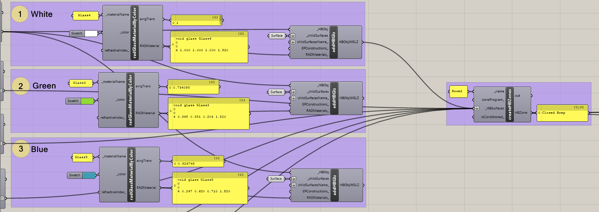Select addHBGlz title bar in Blue group

pos(335,185)
